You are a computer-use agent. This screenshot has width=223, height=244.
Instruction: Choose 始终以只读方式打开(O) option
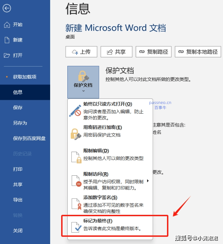coord(110,111)
